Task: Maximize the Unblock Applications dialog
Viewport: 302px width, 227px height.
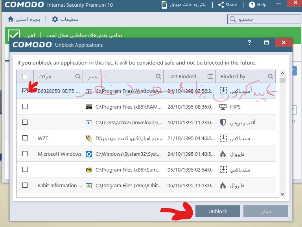Action: pyautogui.click(x=267, y=42)
